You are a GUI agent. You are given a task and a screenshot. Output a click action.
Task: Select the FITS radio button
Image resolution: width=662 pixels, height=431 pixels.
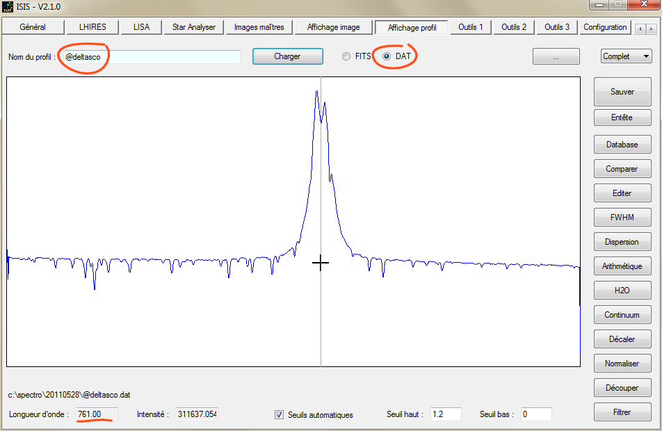[346, 56]
